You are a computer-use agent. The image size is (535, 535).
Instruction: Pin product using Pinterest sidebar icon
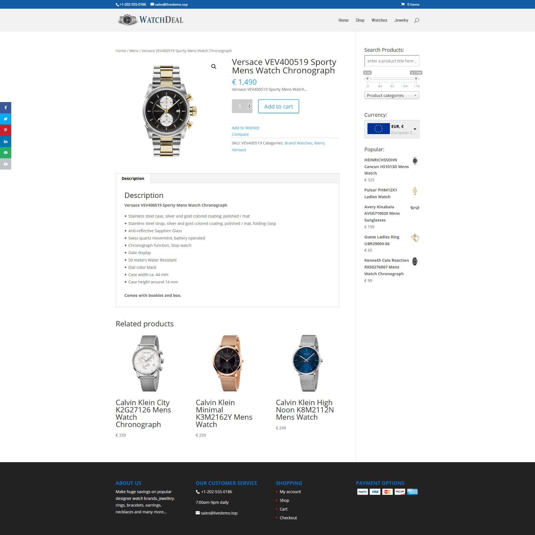point(5,130)
